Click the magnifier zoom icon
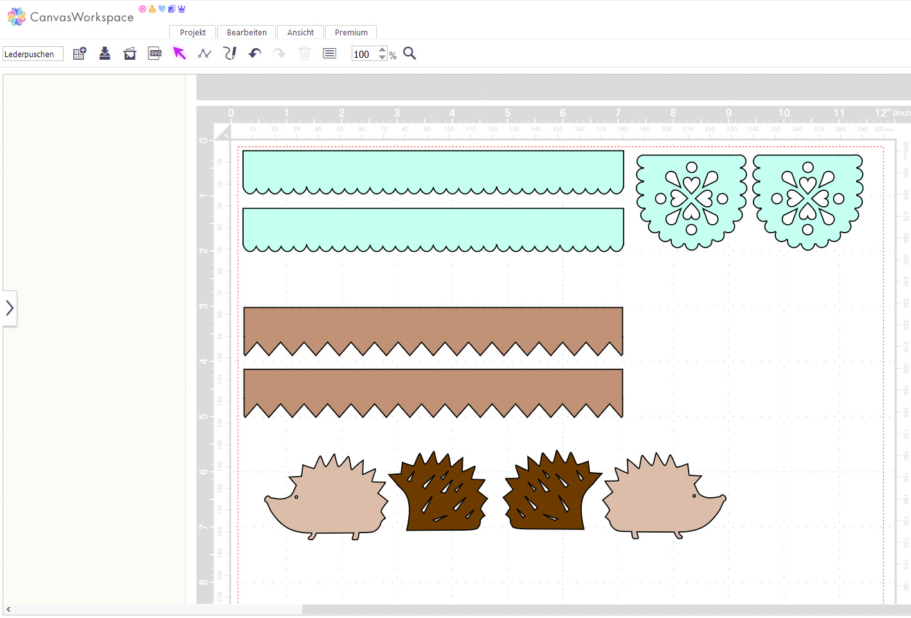Image resolution: width=911 pixels, height=618 pixels. (x=410, y=54)
